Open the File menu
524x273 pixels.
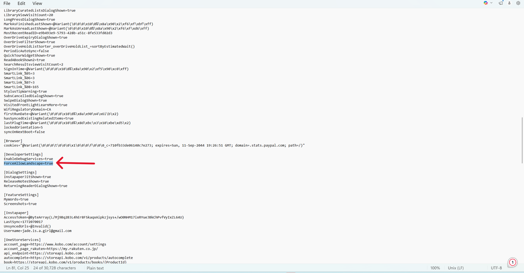pyautogui.click(x=7, y=3)
